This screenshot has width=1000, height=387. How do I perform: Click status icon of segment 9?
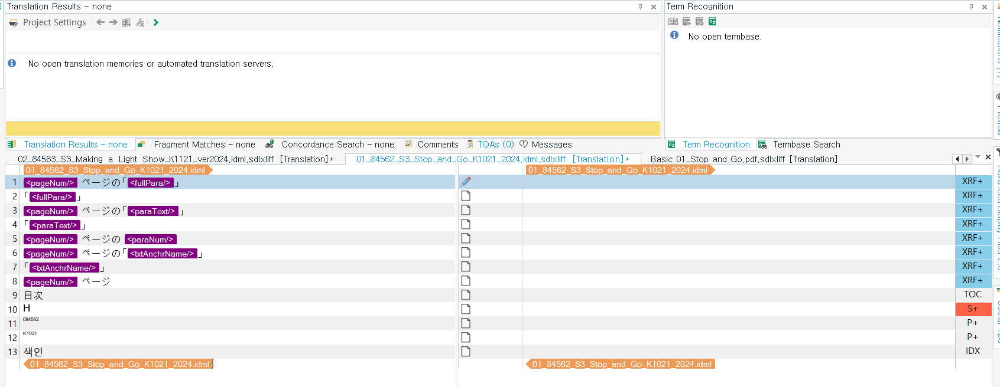coord(466,295)
